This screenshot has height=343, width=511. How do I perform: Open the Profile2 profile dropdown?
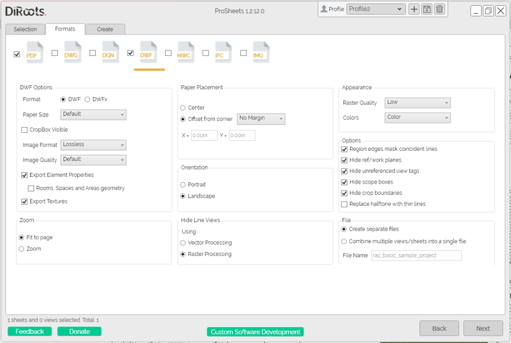coord(376,9)
